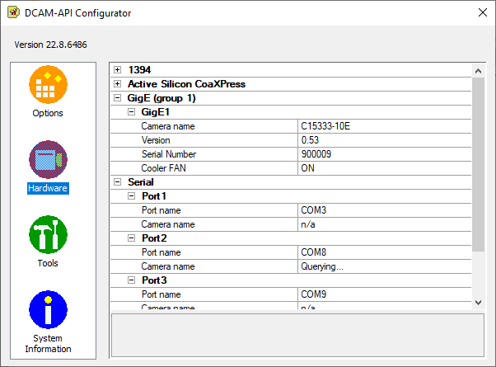Open the System Information icon
This screenshot has width=496, height=367.
tap(48, 310)
